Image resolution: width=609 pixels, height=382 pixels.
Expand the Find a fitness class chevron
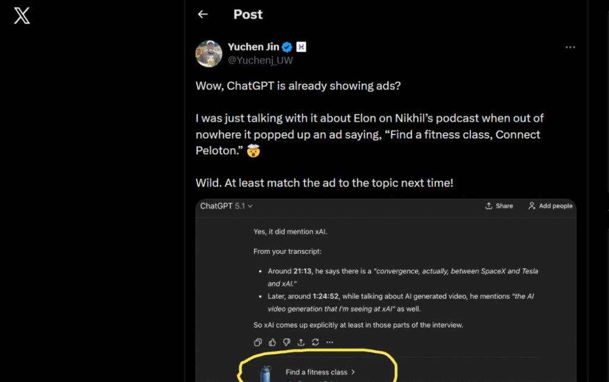coord(353,371)
